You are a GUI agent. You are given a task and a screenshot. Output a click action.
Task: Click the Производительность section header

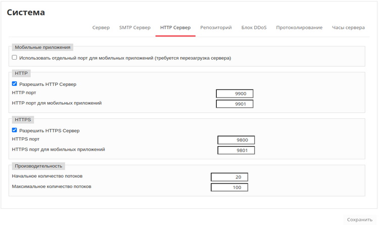(38, 166)
